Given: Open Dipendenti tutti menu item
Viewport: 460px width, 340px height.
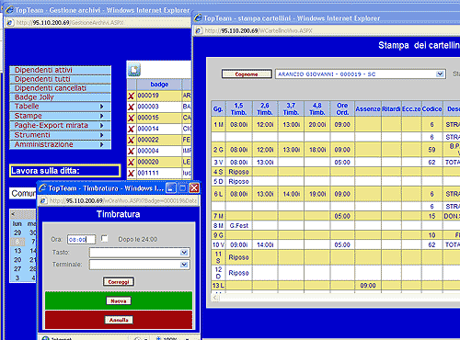Looking at the screenshot, I should click(x=60, y=79).
